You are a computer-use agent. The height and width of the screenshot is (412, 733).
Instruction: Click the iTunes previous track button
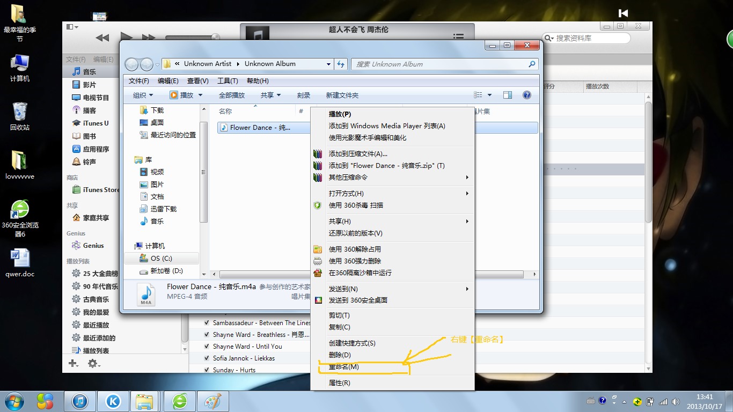tap(102, 38)
